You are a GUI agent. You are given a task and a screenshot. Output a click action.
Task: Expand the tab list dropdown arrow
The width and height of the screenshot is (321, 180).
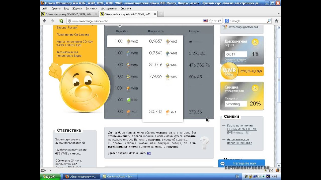pyautogui.click(x=279, y=14)
